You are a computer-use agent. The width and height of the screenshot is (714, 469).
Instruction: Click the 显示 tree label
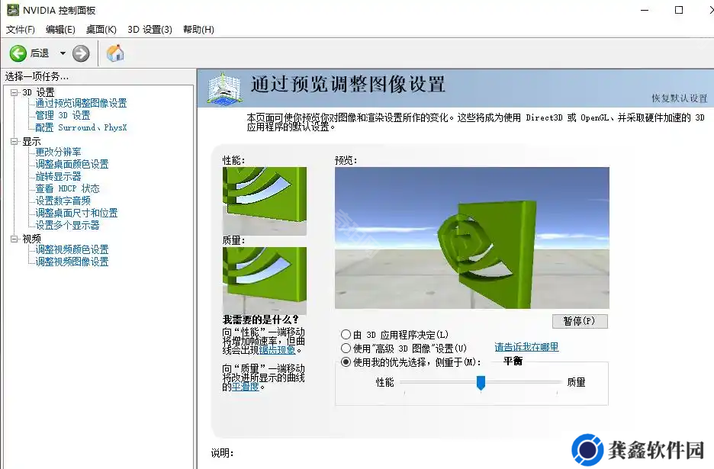(31, 142)
